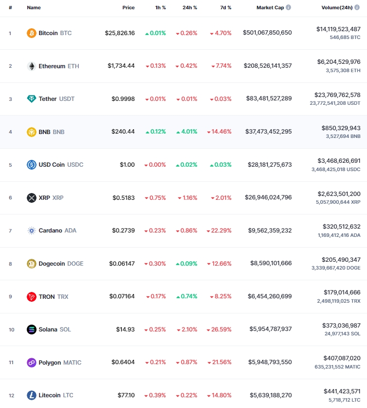Viewport: 367px width, 408px height.
Task: Click Bitcoin's $14,119,523,487 volume link
Action: [x=338, y=29]
